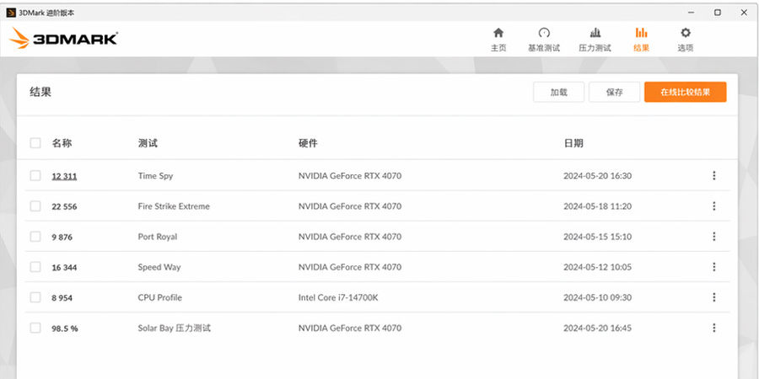Open the 基准测试 benchmarks gauge icon
Screen dimensions: 759x379
click(x=544, y=33)
